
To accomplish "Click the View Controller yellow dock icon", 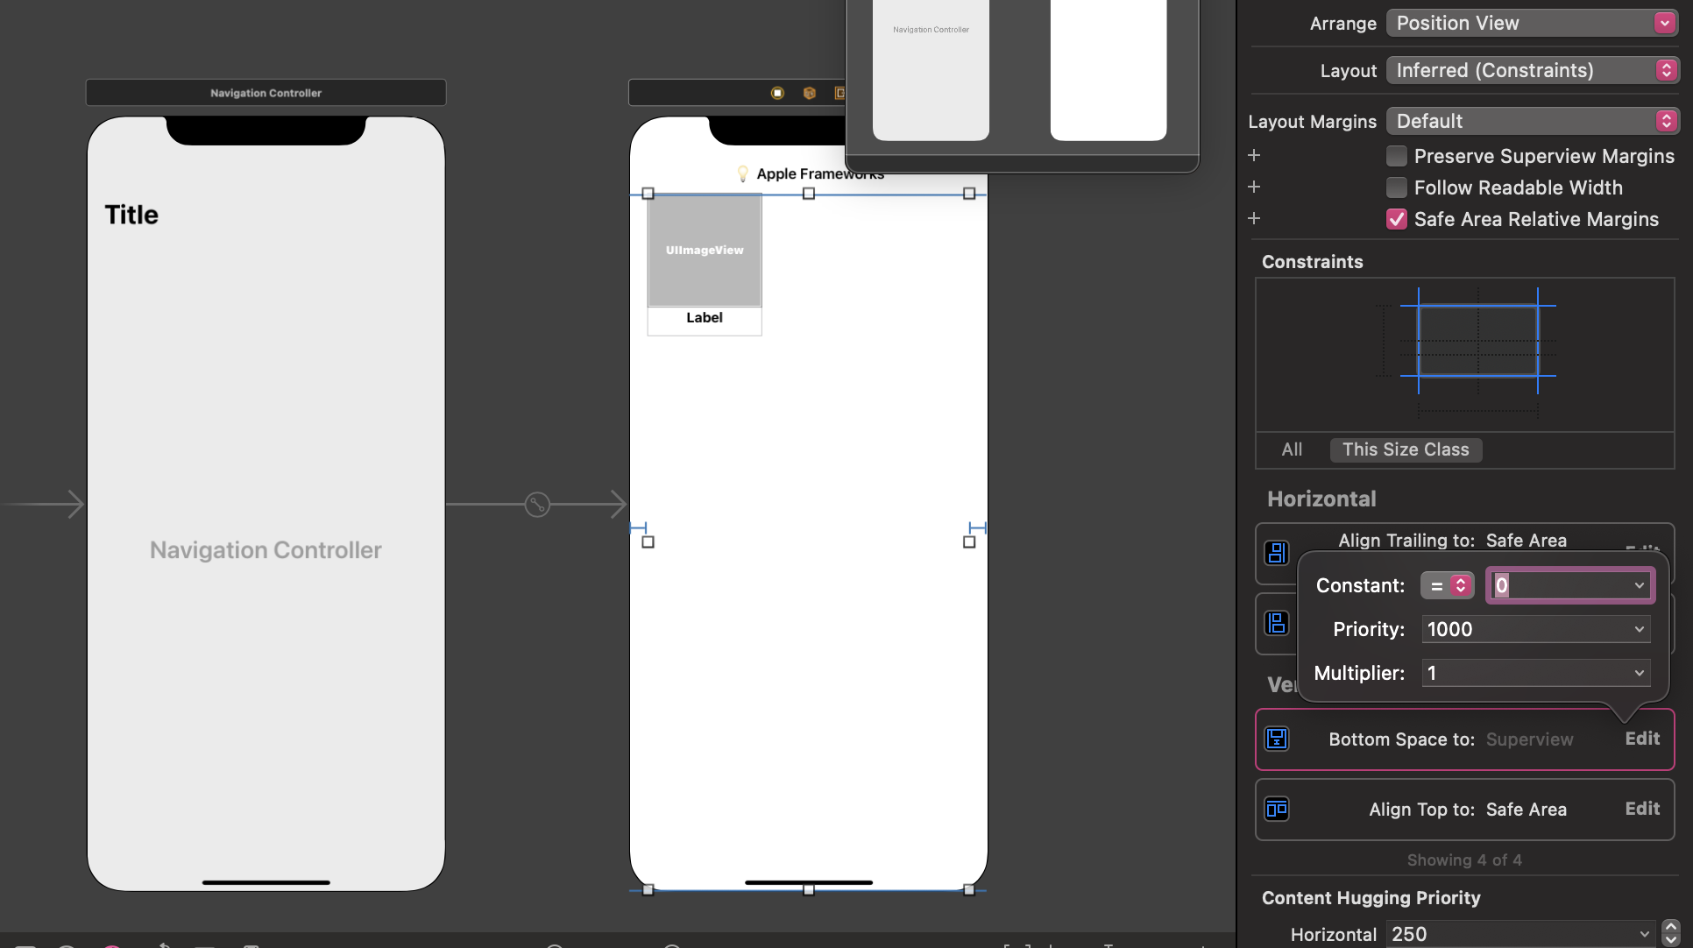I will tap(777, 93).
